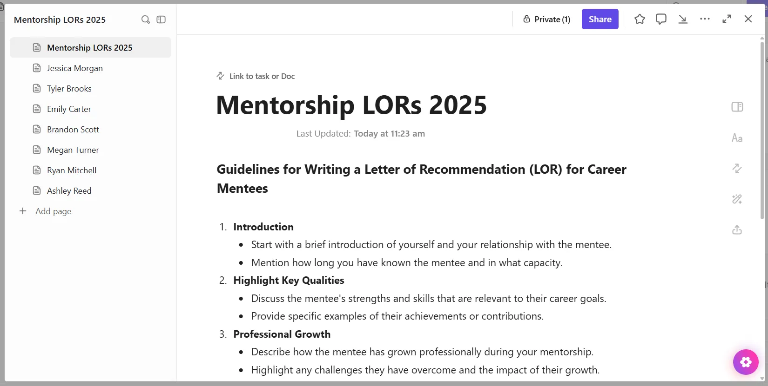Click the purple Share button

pyautogui.click(x=600, y=19)
